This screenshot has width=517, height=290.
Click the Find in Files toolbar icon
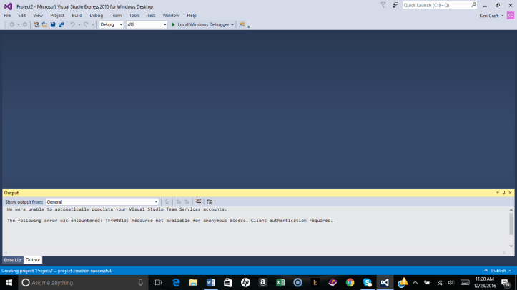[x=242, y=25]
